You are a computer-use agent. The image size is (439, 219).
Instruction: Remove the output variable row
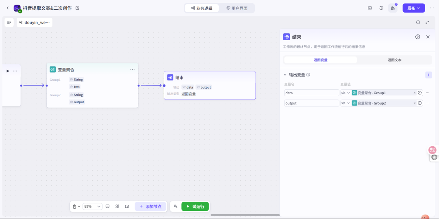pos(428,103)
